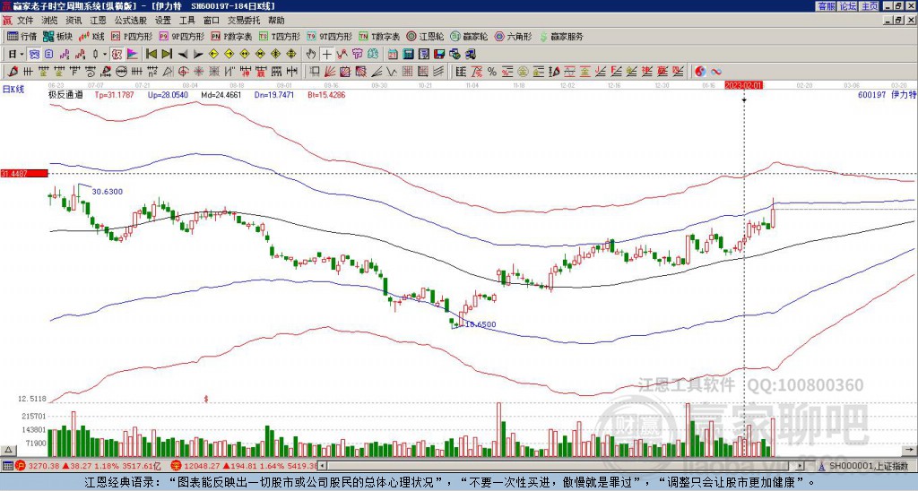The width and height of the screenshot is (918, 491).
Task: Jump to first bar icon
Action: point(152,55)
